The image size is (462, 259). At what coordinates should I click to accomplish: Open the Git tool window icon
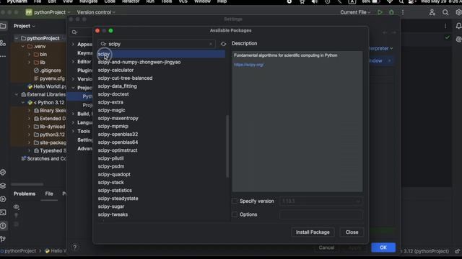coord(3,239)
